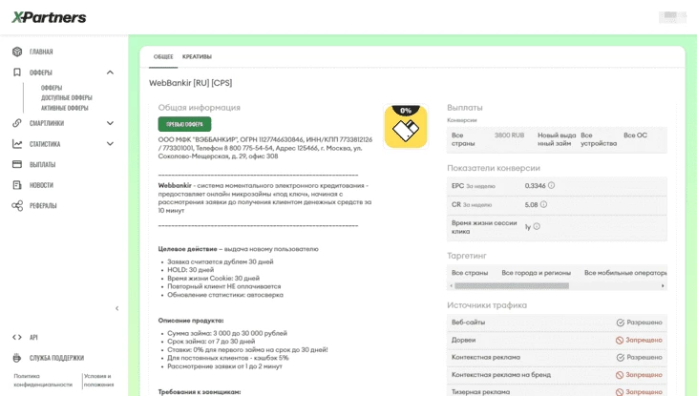This screenshot has height=396, width=697.
Task: Open Активные офферы submenu item
Action: pos(65,108)
